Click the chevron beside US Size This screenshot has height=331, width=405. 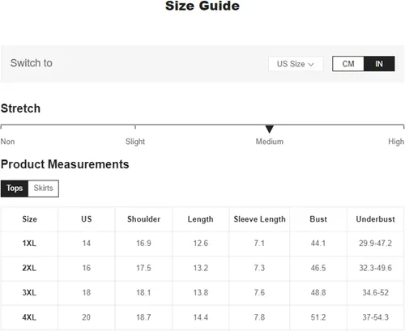(x=311, y=65)
